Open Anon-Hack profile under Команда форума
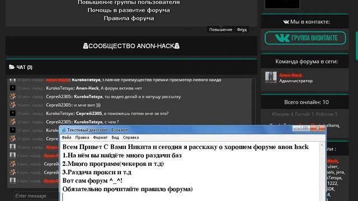This screenshot has width=358, height=201. (x=290, y=75)
